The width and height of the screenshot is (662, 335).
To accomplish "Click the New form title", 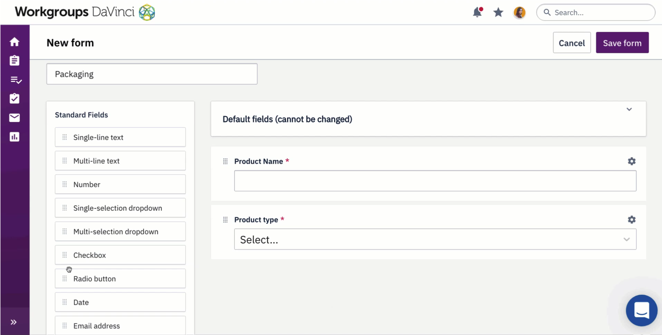I will point(70,43).
